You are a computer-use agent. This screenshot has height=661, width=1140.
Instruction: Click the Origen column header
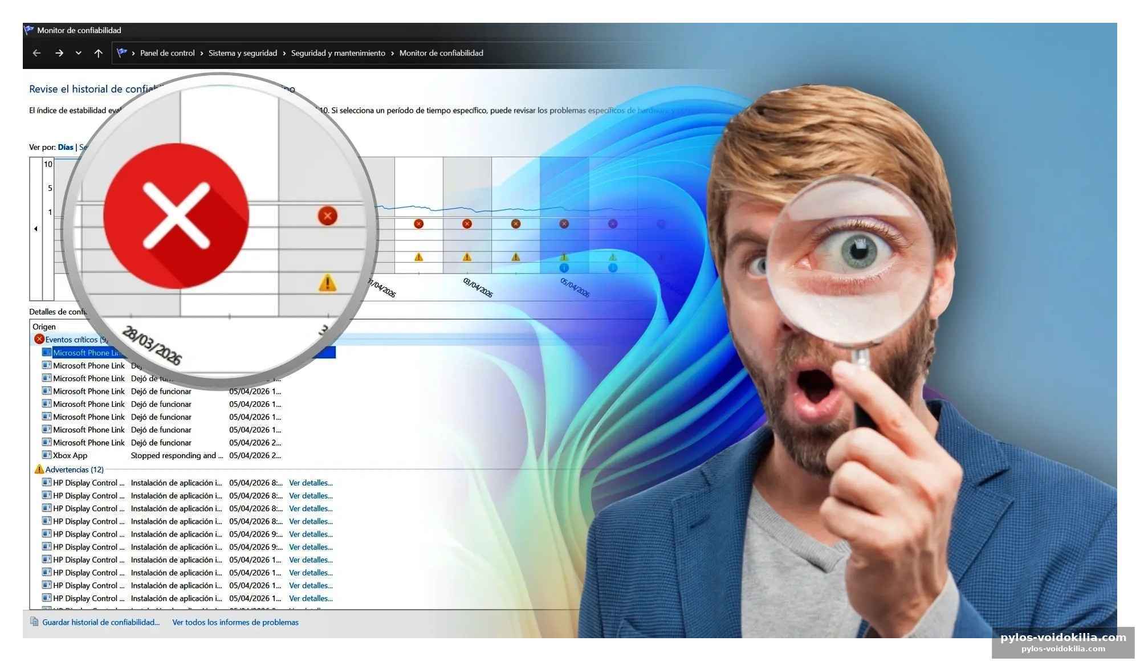pos(44,327)
